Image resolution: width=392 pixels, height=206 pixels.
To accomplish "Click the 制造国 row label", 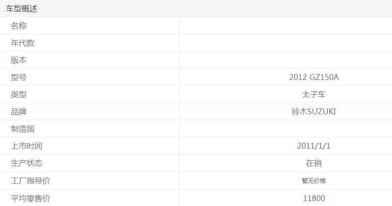I will click(x=23, y=129).
